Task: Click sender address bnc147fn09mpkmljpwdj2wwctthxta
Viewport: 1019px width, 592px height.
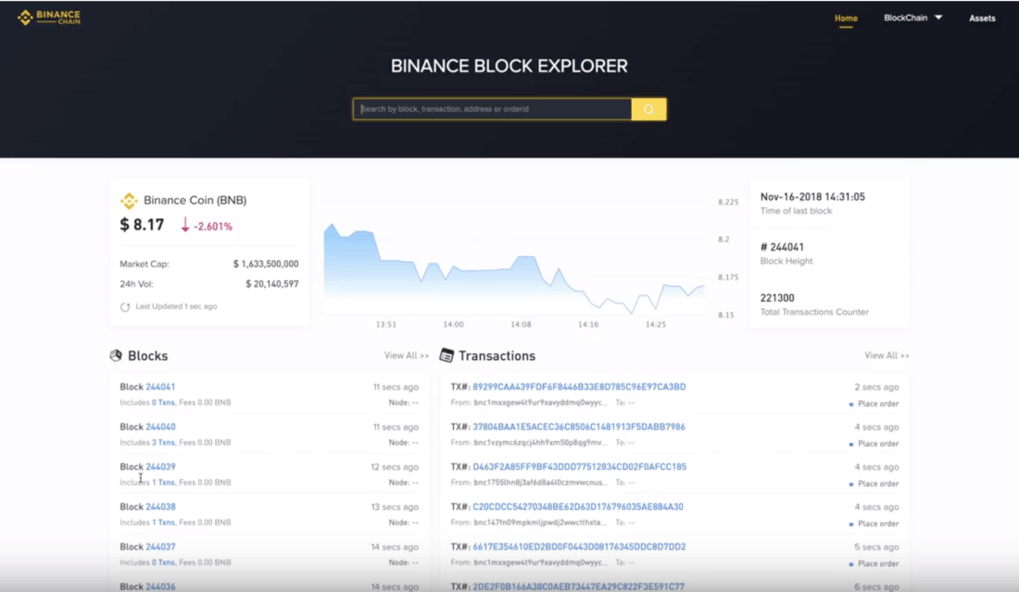Action: pyautogui.click(x=539, y=523)
